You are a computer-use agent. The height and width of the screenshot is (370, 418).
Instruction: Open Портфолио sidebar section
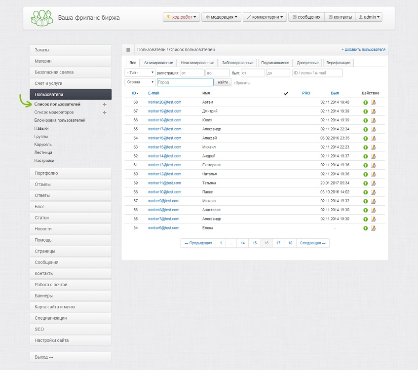tap(71, 173)
